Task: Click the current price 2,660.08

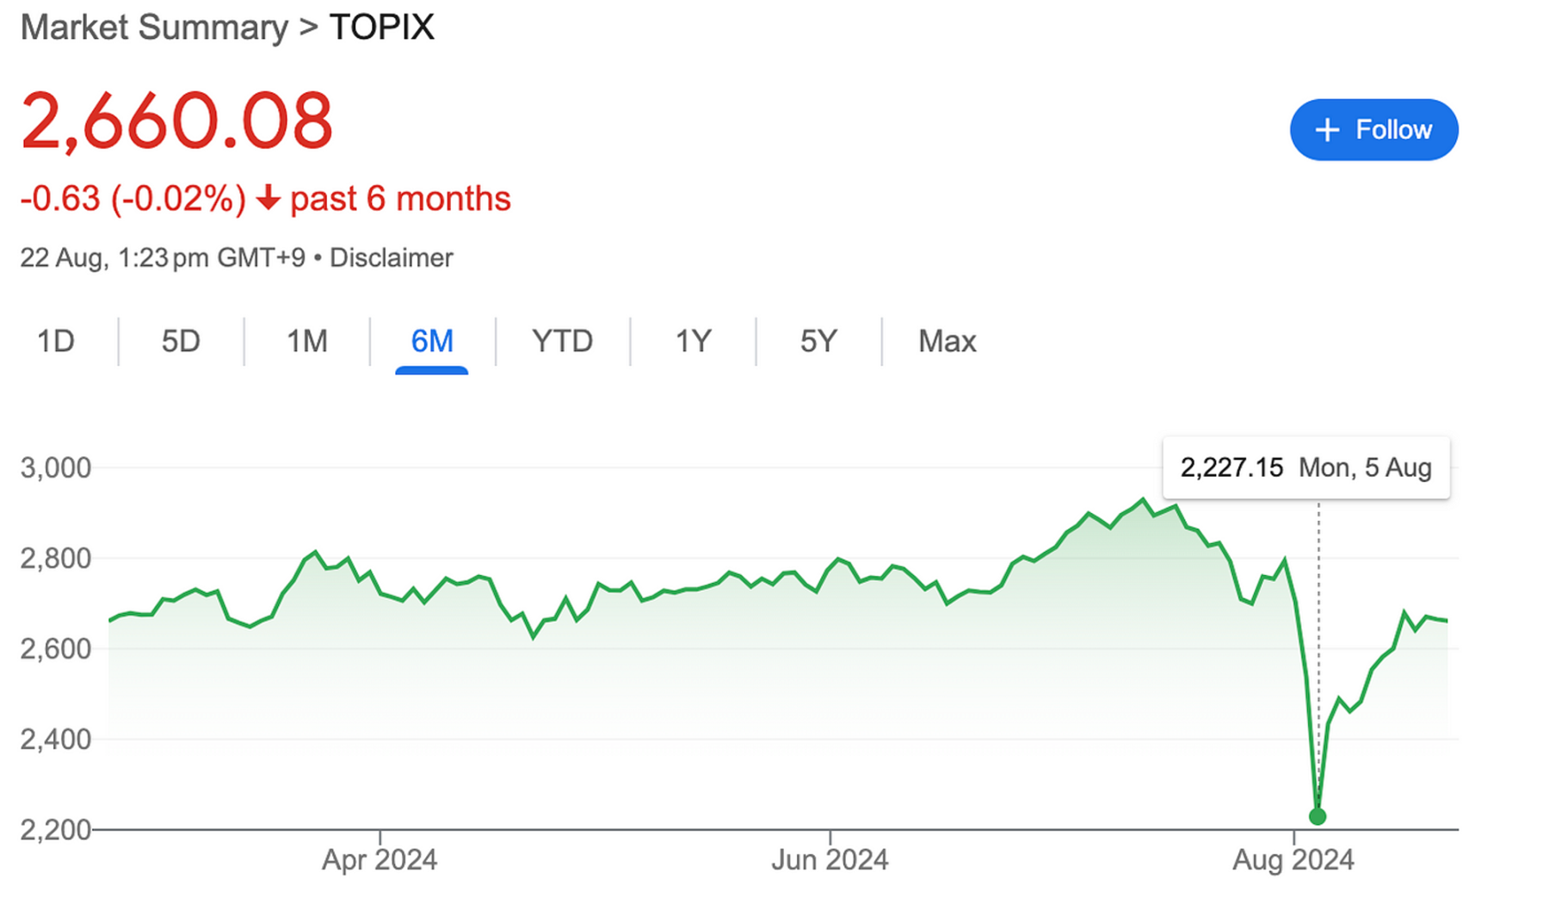Action: [176, 121]
